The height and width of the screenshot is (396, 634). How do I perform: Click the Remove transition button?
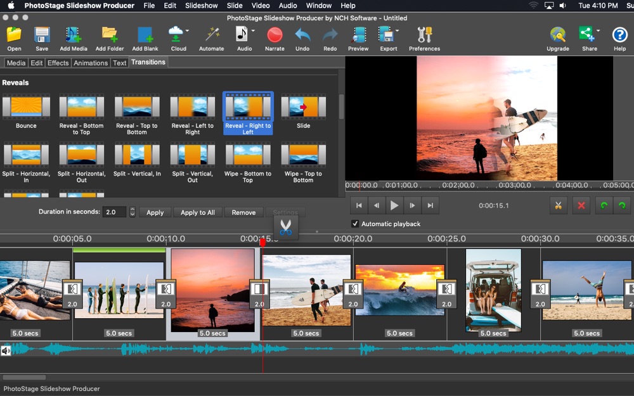(x=243, y=213)
